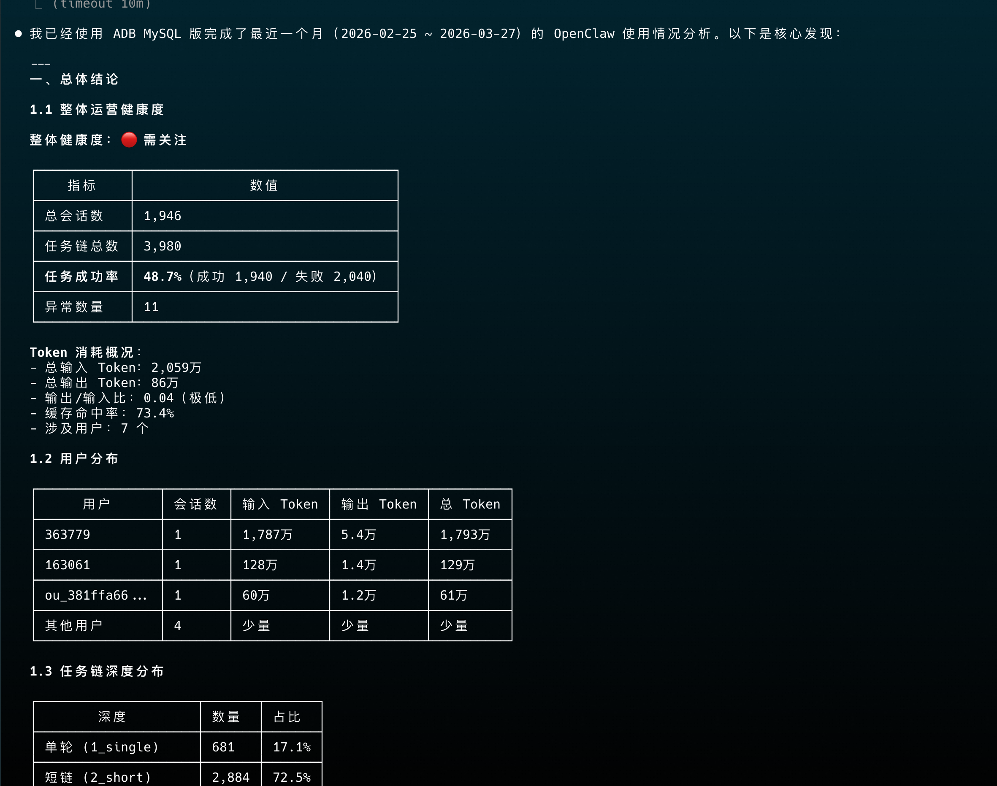Click the bold '48.7%' success rate value
The width and height of the screenshot is (997, 786).
point(162,277)
